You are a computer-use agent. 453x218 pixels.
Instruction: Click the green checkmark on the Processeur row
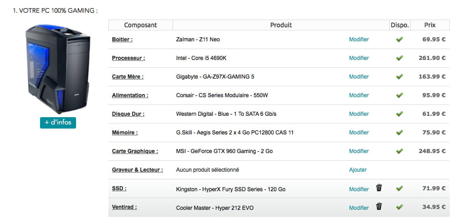coord(399,58)
